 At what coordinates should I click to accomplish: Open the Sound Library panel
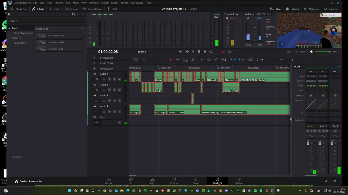tap(92, 9)
